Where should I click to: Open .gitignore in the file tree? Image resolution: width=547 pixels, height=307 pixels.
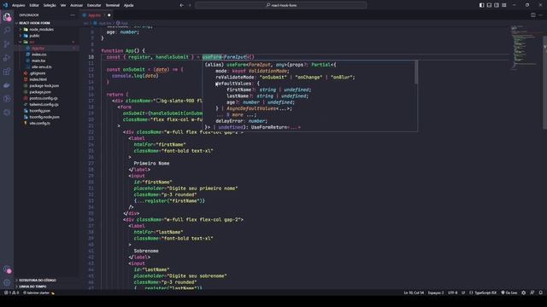pos(38,73)
